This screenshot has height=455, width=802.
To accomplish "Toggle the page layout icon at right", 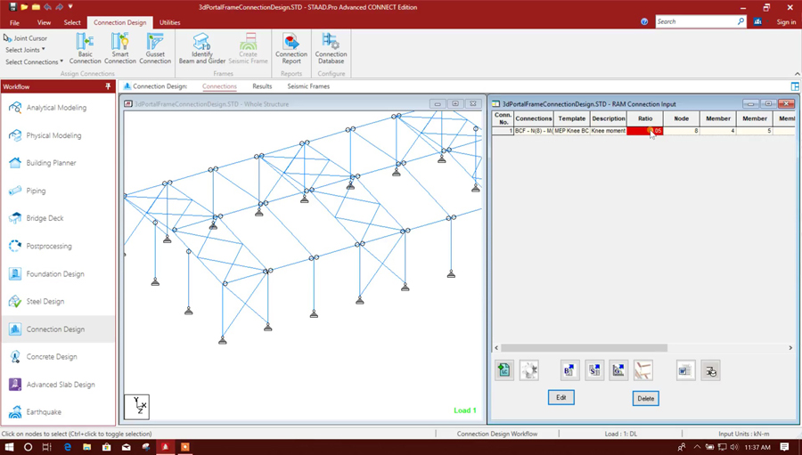I will (795, 86).
